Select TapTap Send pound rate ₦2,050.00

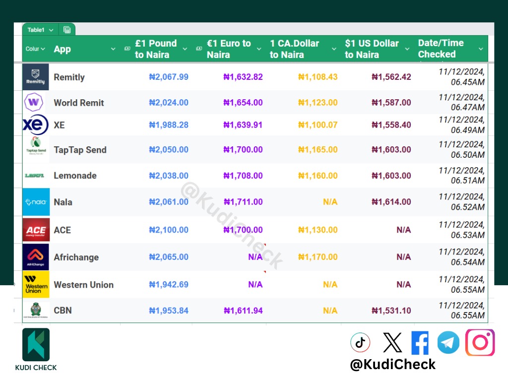click(x=169, y=150)
